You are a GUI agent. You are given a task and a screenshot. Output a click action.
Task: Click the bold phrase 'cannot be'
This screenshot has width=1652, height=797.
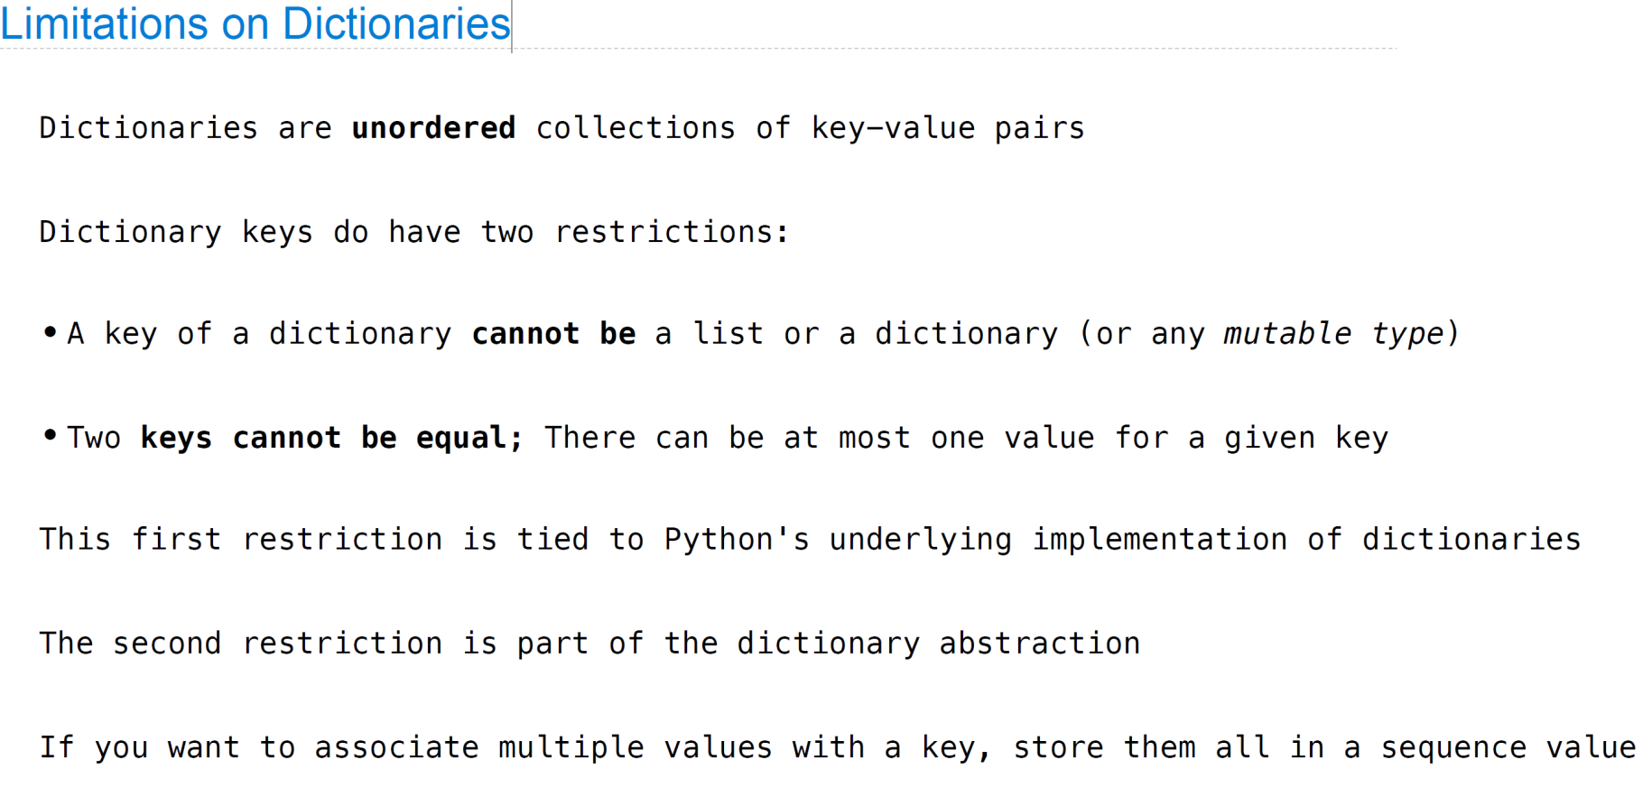tap(553, 333)
